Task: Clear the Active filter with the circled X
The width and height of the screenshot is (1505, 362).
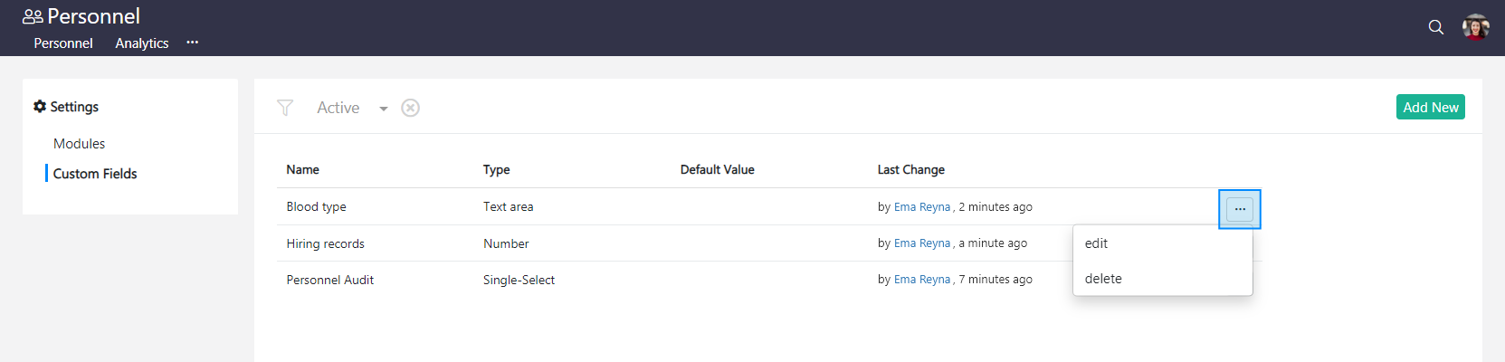Action: [410, 108]
